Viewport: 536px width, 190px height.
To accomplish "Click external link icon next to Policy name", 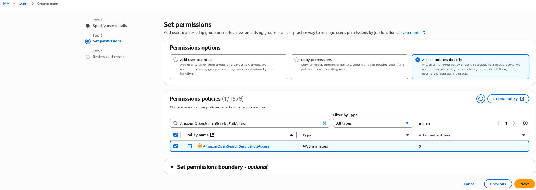I will click(x=212, y=135).
